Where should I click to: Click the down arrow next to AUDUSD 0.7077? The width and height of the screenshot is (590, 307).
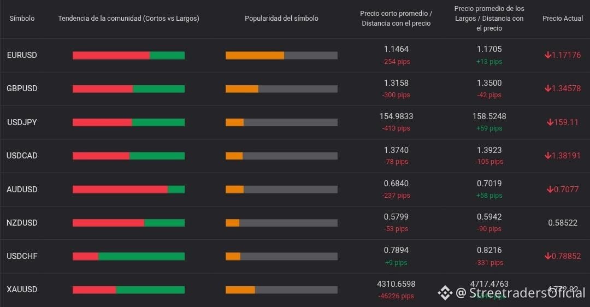click(x=550, y=189)
